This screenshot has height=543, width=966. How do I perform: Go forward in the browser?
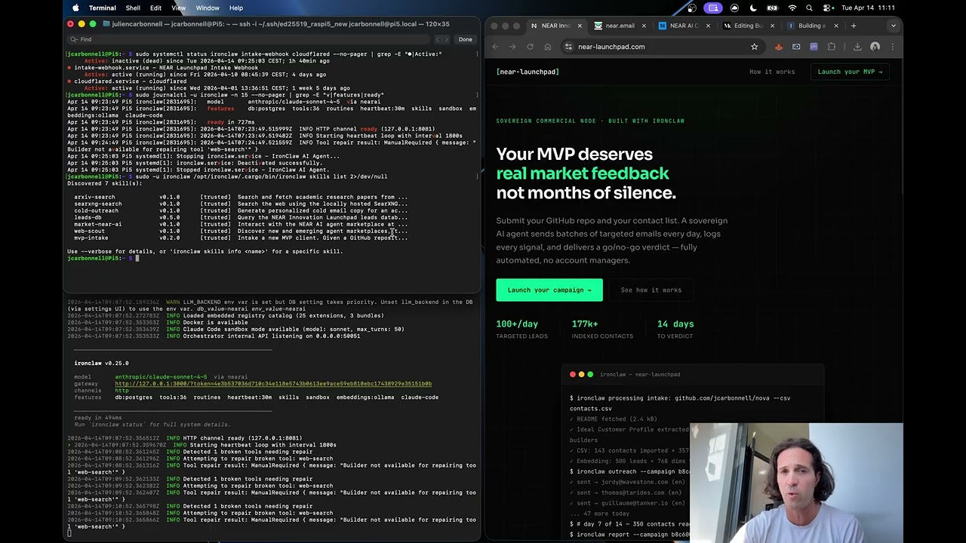512,47
